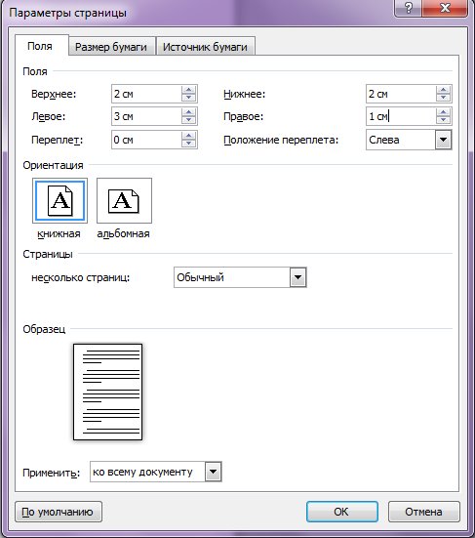This screenshot has height=538, width=475.
Task: Click the help question mark button
Action: point(408,8)
